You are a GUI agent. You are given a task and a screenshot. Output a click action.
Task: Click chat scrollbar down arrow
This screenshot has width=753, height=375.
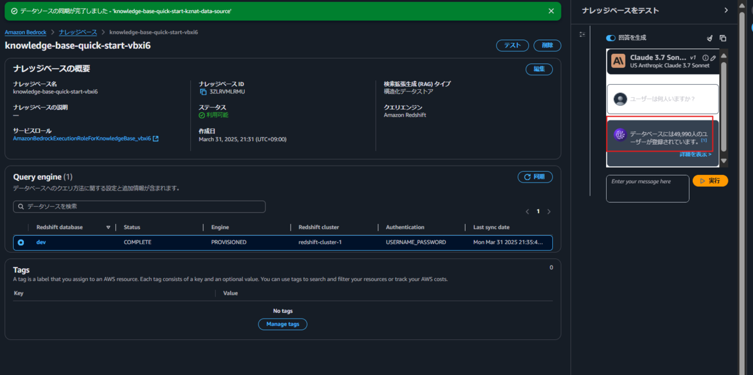pos(724,161)
